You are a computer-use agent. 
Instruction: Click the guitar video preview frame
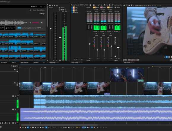[149, 31]
